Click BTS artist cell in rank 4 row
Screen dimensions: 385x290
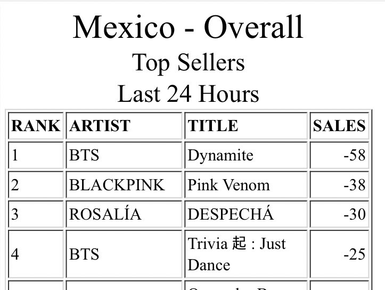124,254
